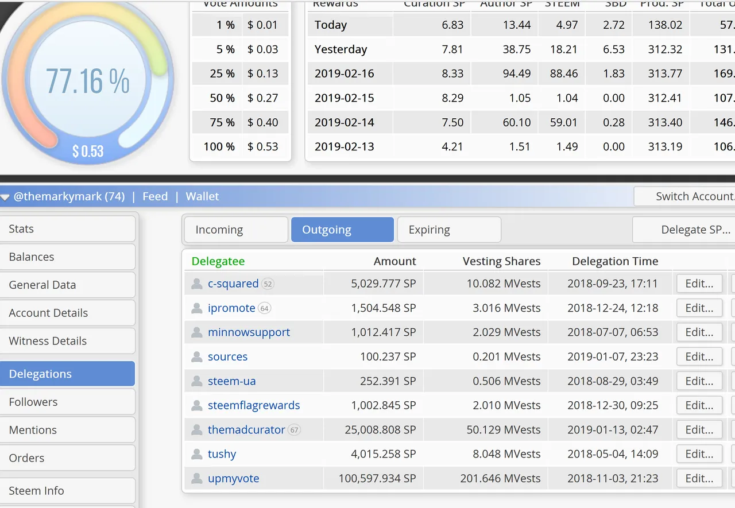The height and width of the screenshot is (508, 735).
Task: Sort the table by Delegatee column header
Action: (x=218, y=261)
